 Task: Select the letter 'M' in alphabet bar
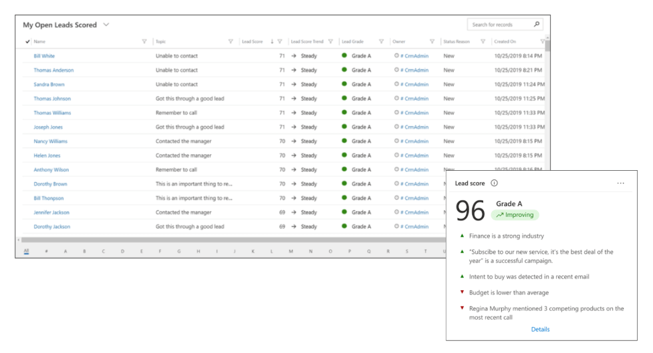pyautogui.click(x=291, y=252)
